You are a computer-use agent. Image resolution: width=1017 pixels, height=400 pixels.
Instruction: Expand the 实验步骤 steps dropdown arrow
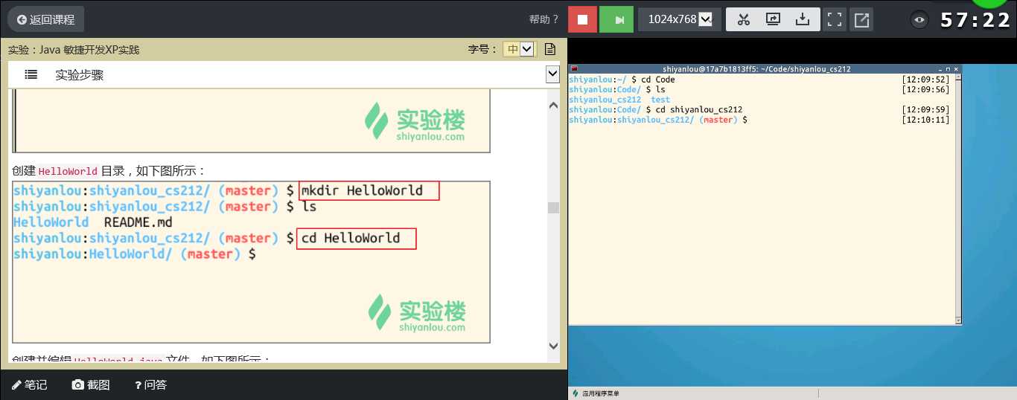pyautogui.click(x=552, y=74)
